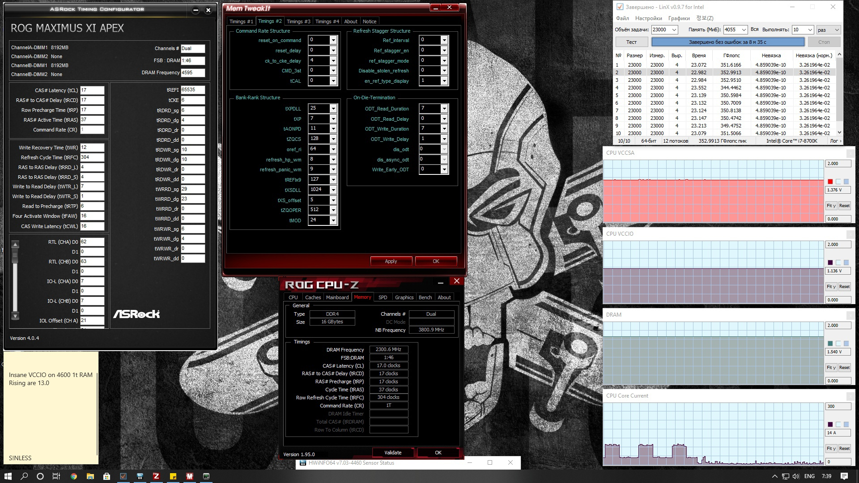Open the SPD tab in CPU-Z

click(383, 297)
